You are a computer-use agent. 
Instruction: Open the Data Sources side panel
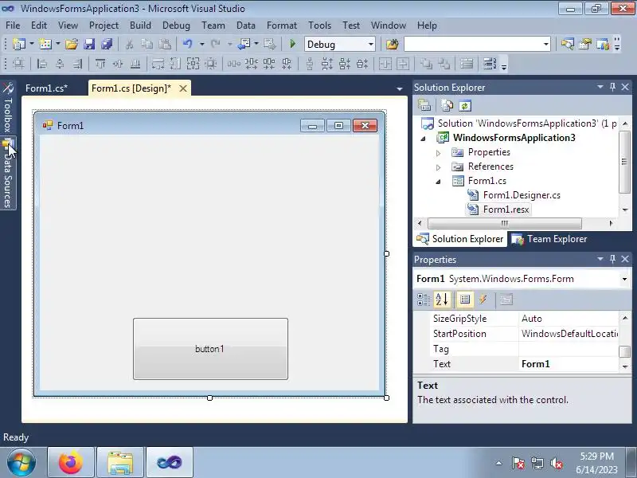tap(8, 173)
